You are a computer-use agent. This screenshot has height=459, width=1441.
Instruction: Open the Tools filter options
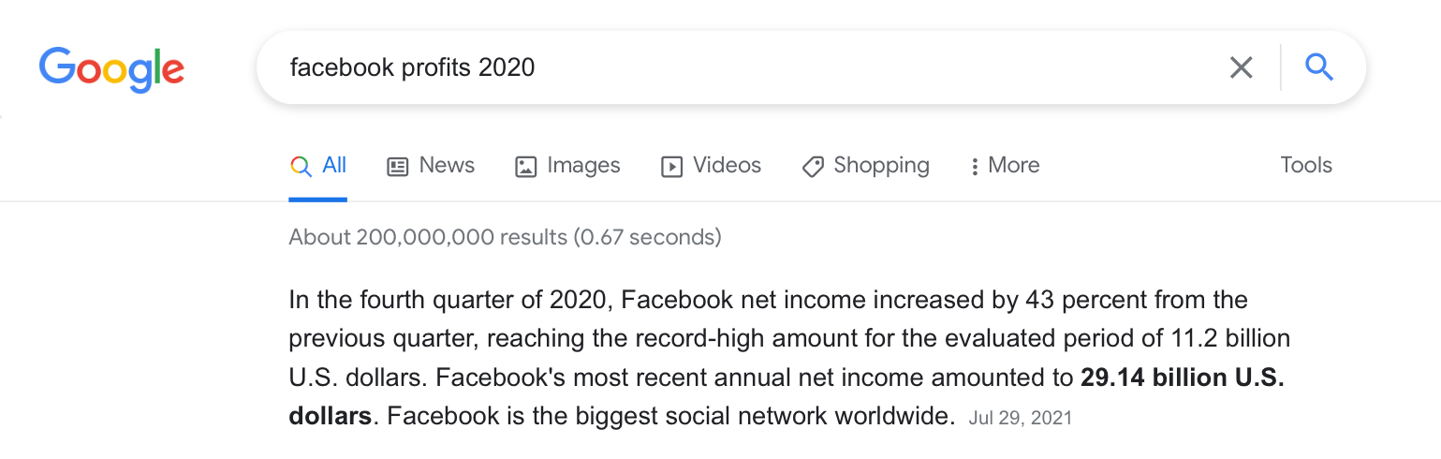(x=1306, y=166)
